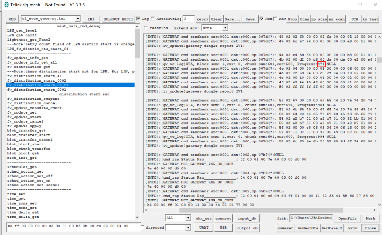The height and width of the screenshot is (235, 382).
Task: Open the tl_node_gateway.ini dropdown
Action: [77, 19]
